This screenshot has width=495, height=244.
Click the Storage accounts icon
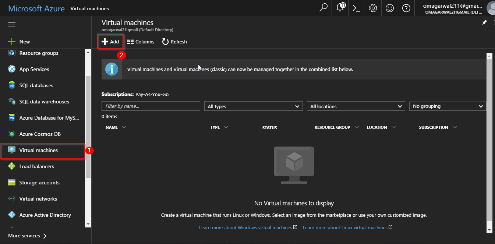point(12,183)
